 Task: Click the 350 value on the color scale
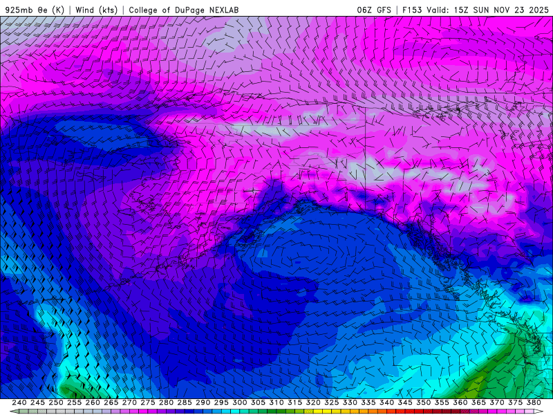(423, 403)
